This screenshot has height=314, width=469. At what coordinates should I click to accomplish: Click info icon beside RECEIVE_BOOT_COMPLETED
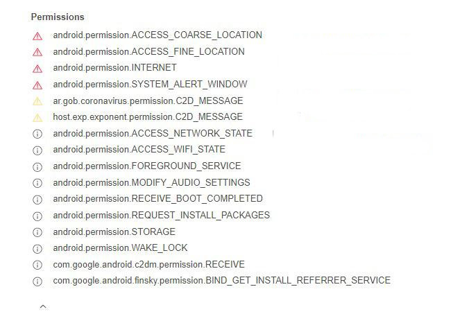[x=37, y=199]
